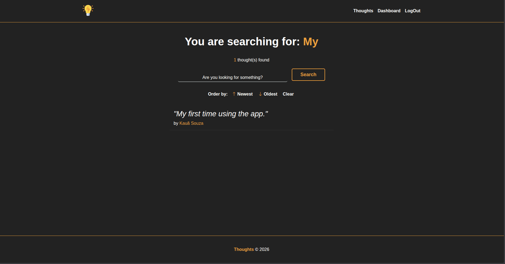This screenshot has width=505, height=264.
Task: Click the orange search term 'My' in the heading
Action: (311, 41)
